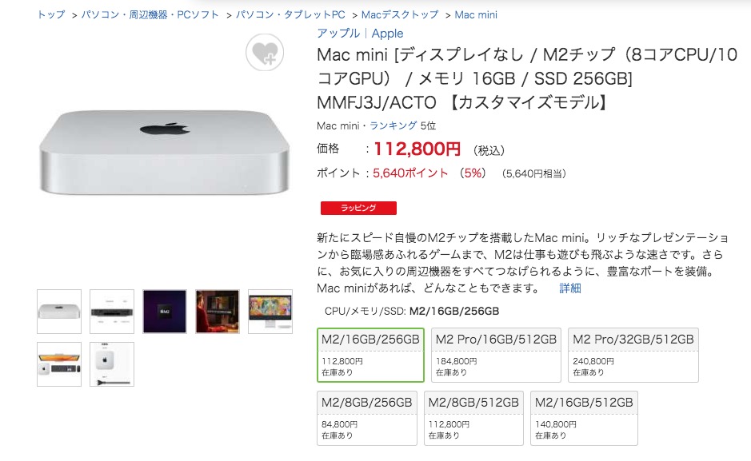Show the colorful display thumbnail image
The image size is (751, 461).
[x=270, y=312]
